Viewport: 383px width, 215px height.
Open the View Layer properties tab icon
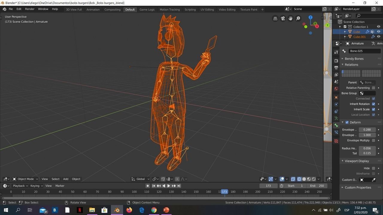[336, 74]
